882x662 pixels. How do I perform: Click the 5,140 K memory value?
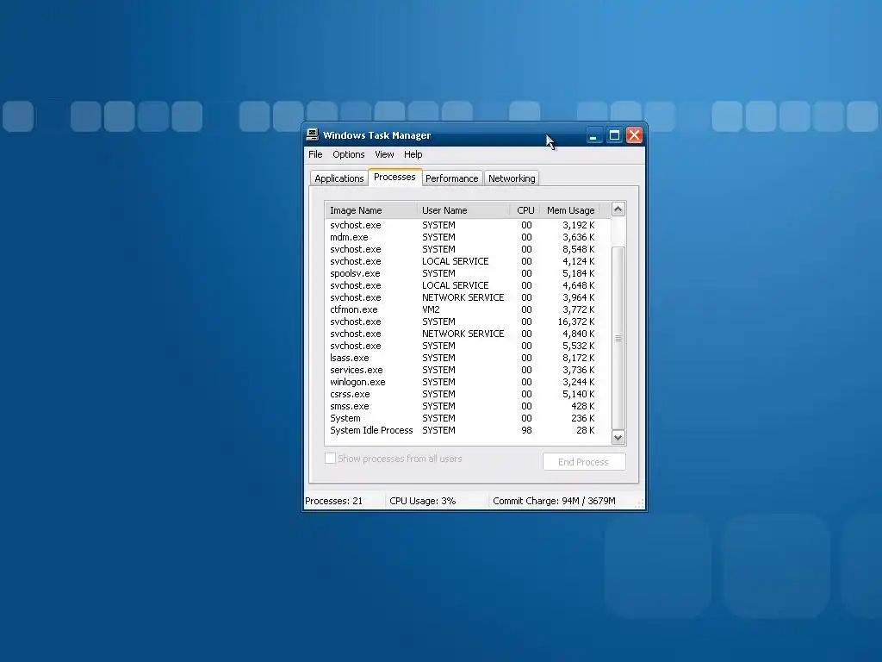point(578,394)
